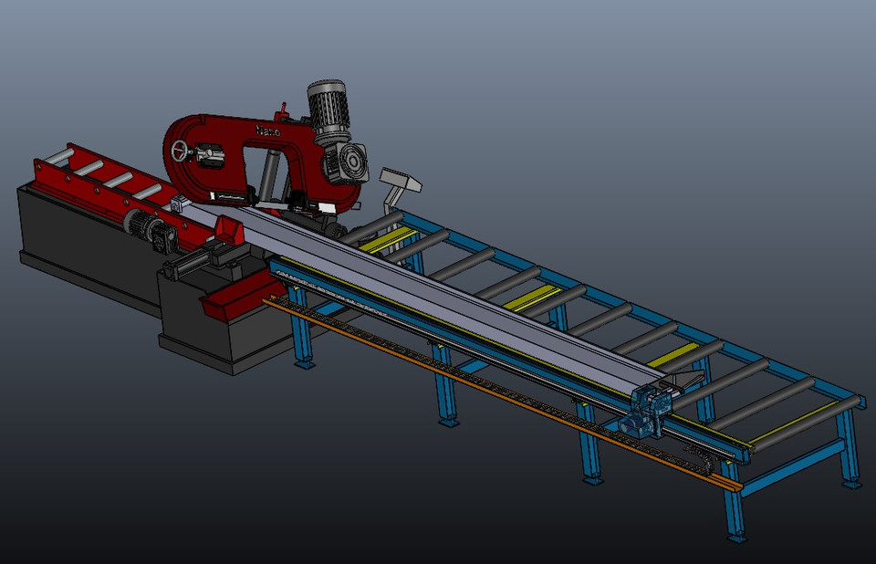Click the transparent pusher carriage assembly

648,402
